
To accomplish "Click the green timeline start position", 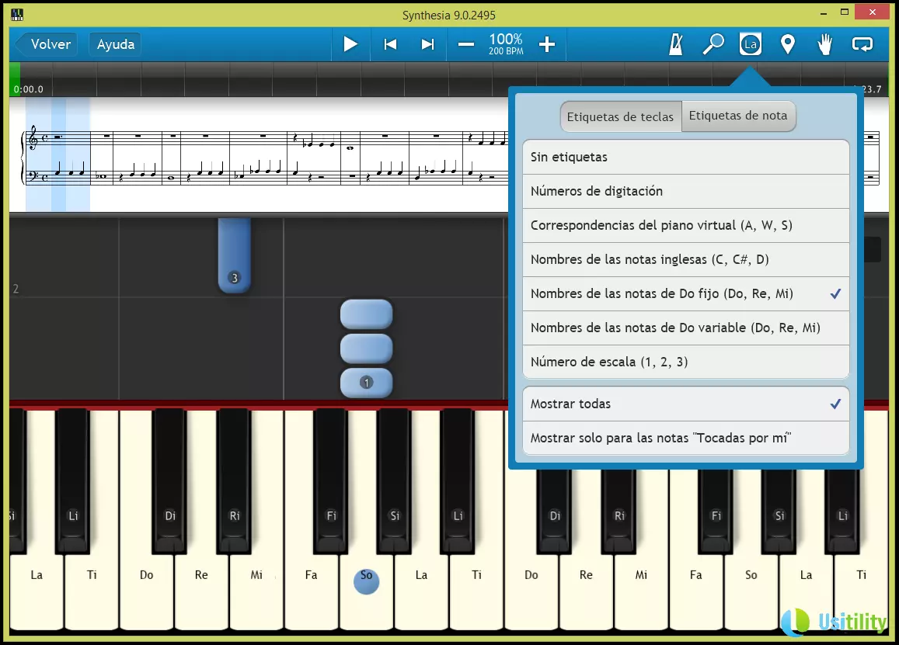I will (x=15, y=78).
